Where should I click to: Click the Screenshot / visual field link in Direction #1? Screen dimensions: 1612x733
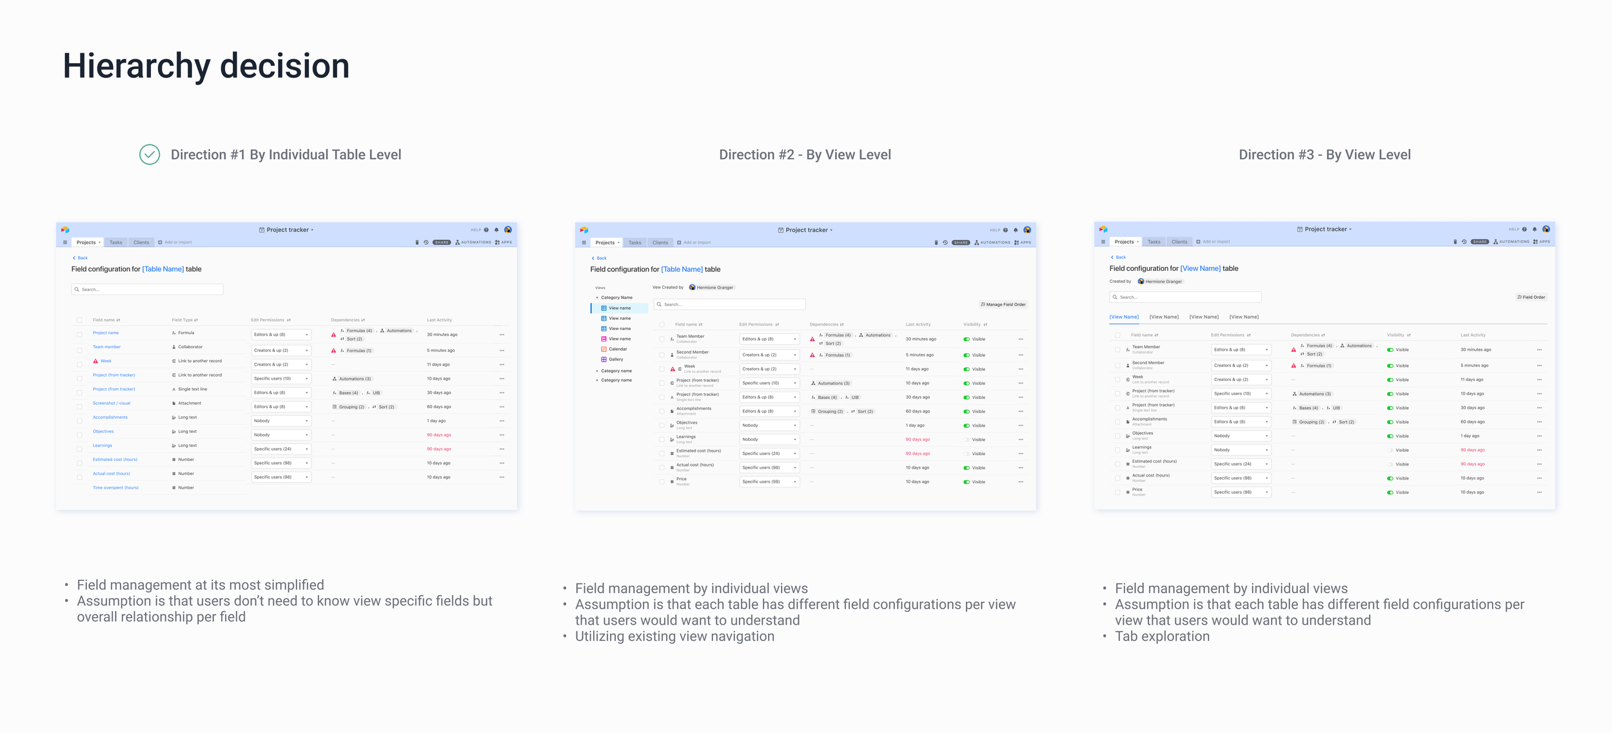pyautogui.click(x=112, y=404)
